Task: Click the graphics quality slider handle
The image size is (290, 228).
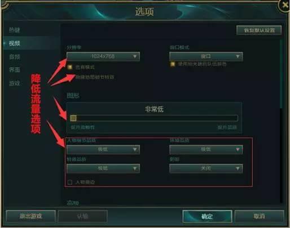Action: pos(73,118)
